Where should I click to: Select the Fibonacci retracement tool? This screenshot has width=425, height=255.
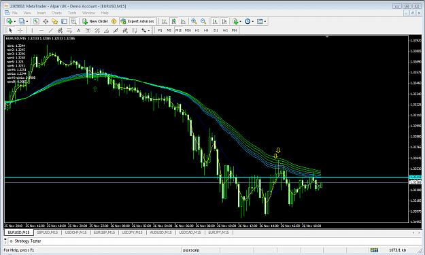tap(69, 31)
